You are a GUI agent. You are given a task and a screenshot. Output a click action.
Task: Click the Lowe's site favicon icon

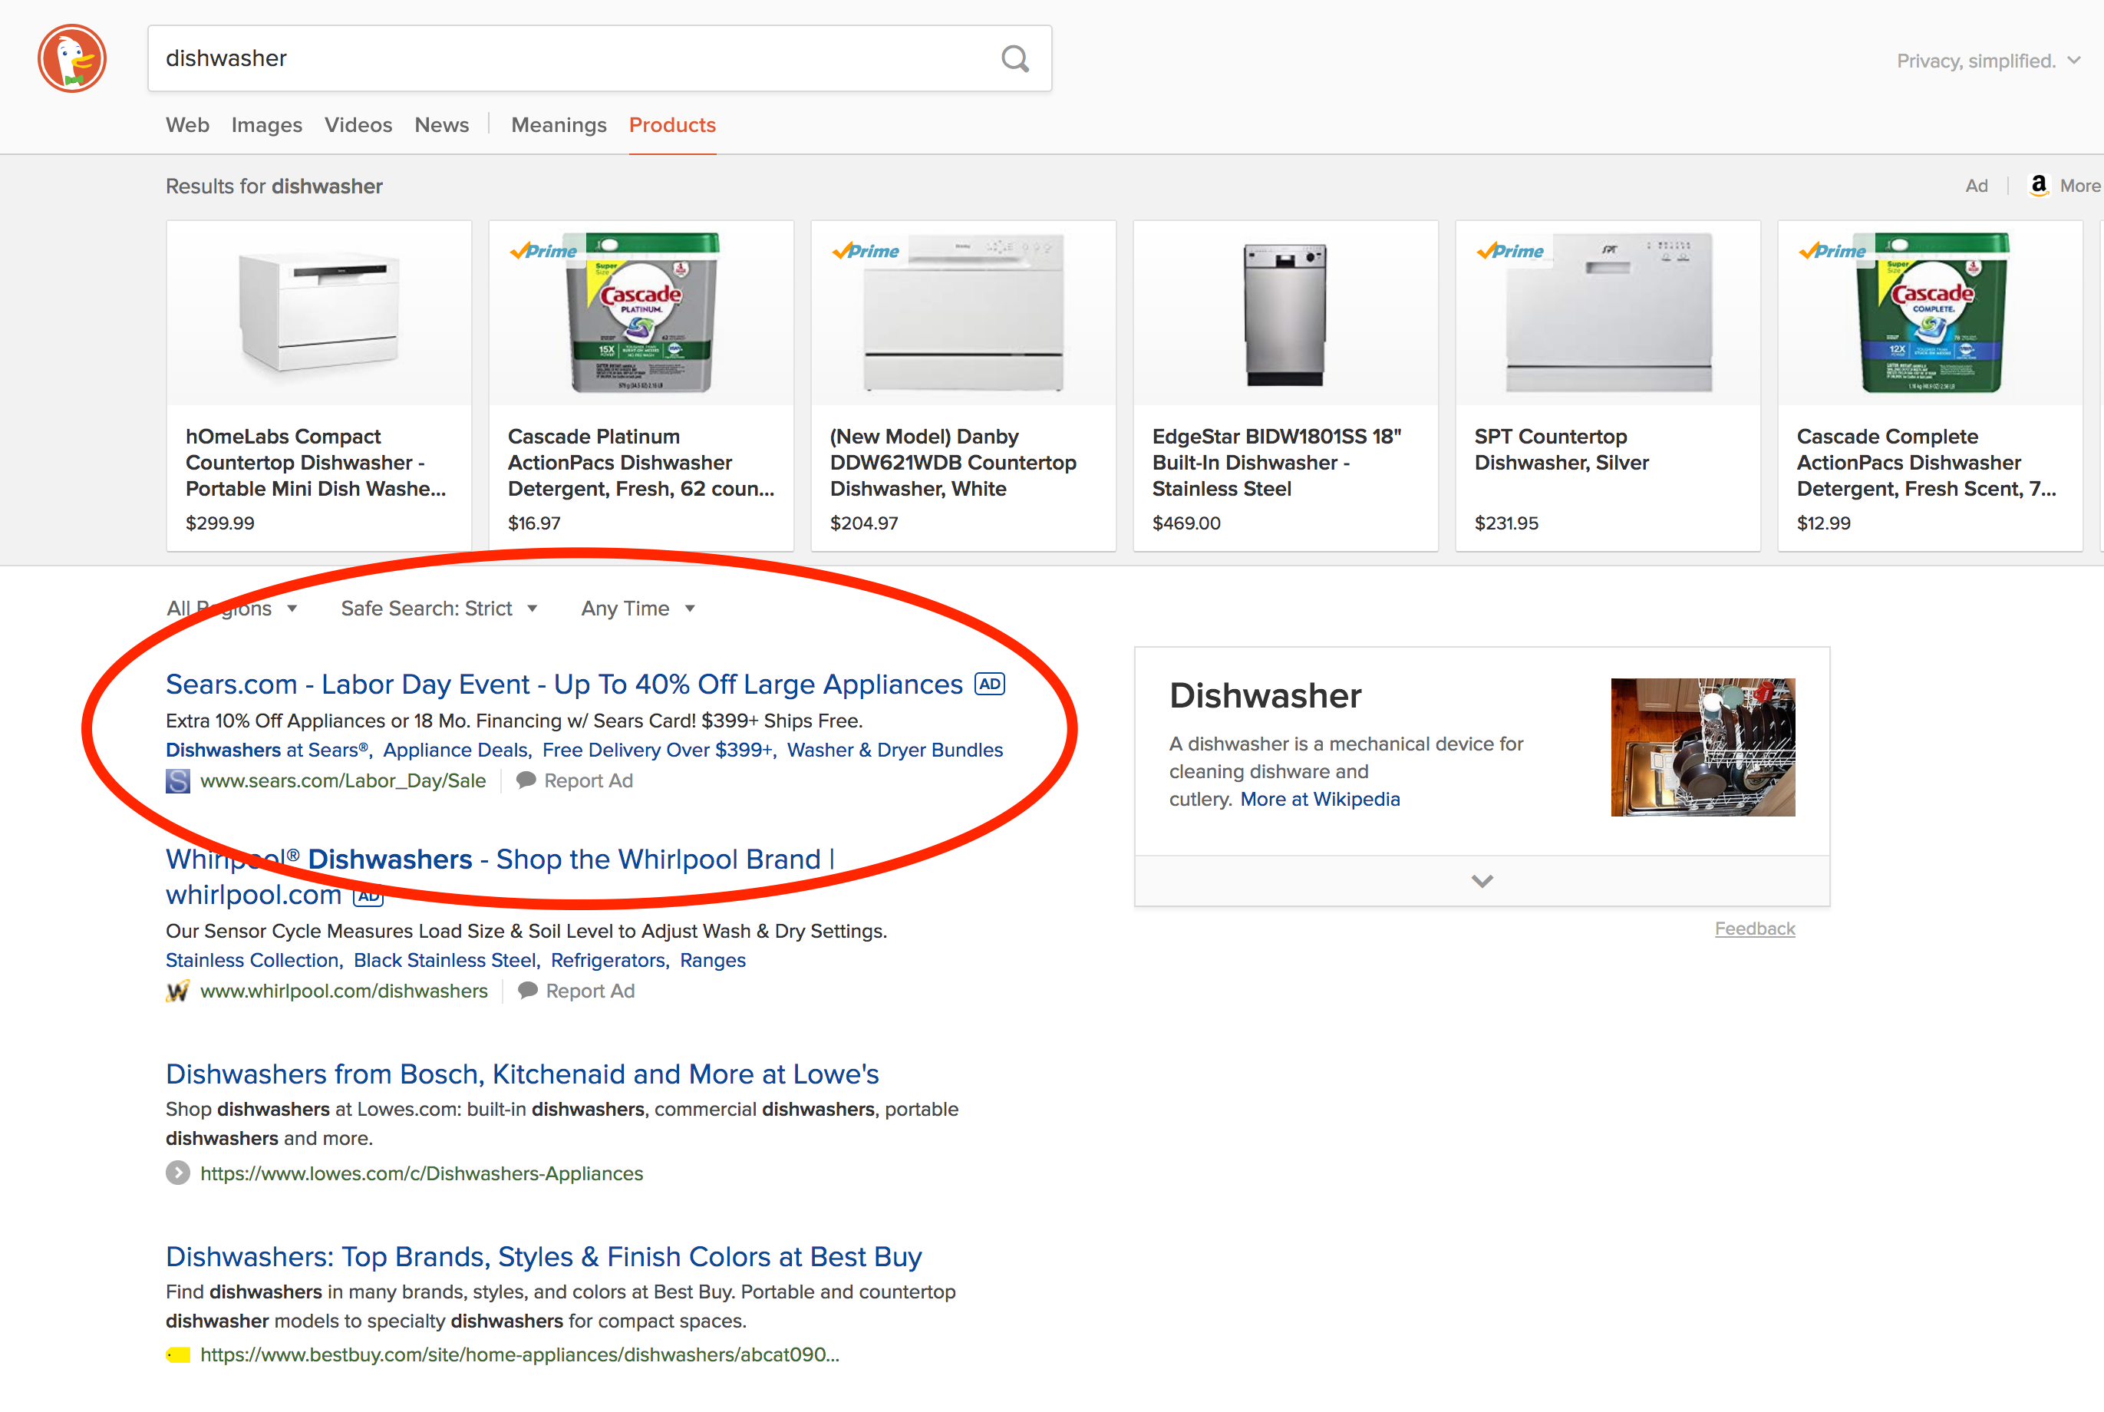pos(176,1173)
